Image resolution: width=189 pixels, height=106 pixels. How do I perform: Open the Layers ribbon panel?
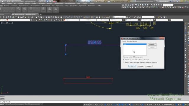[18, 10]
